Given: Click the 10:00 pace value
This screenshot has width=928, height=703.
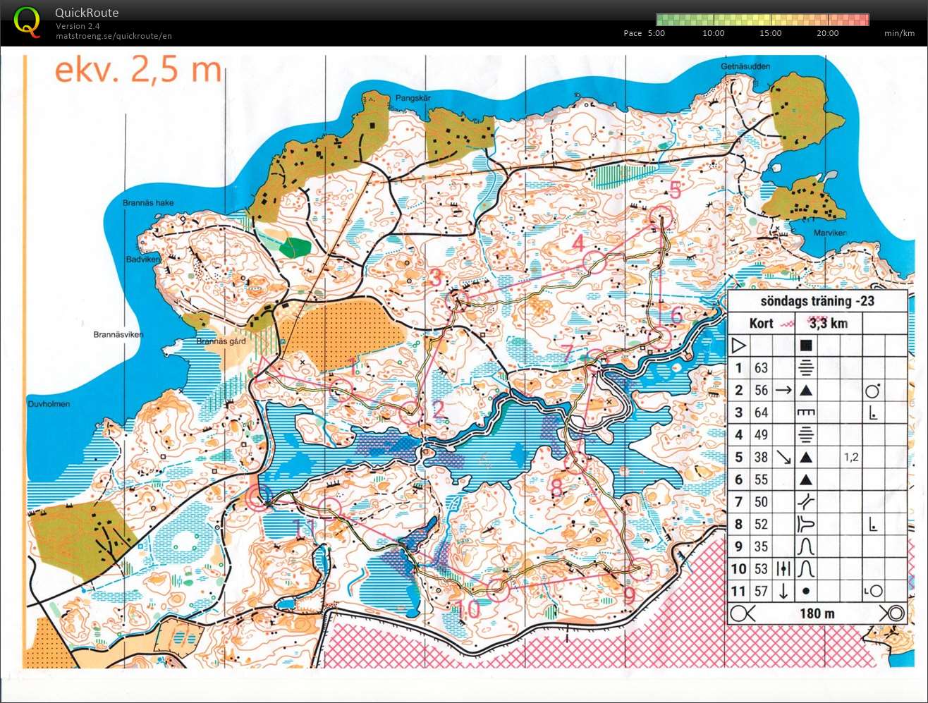Looking at the screenshot, I should 713,33.
